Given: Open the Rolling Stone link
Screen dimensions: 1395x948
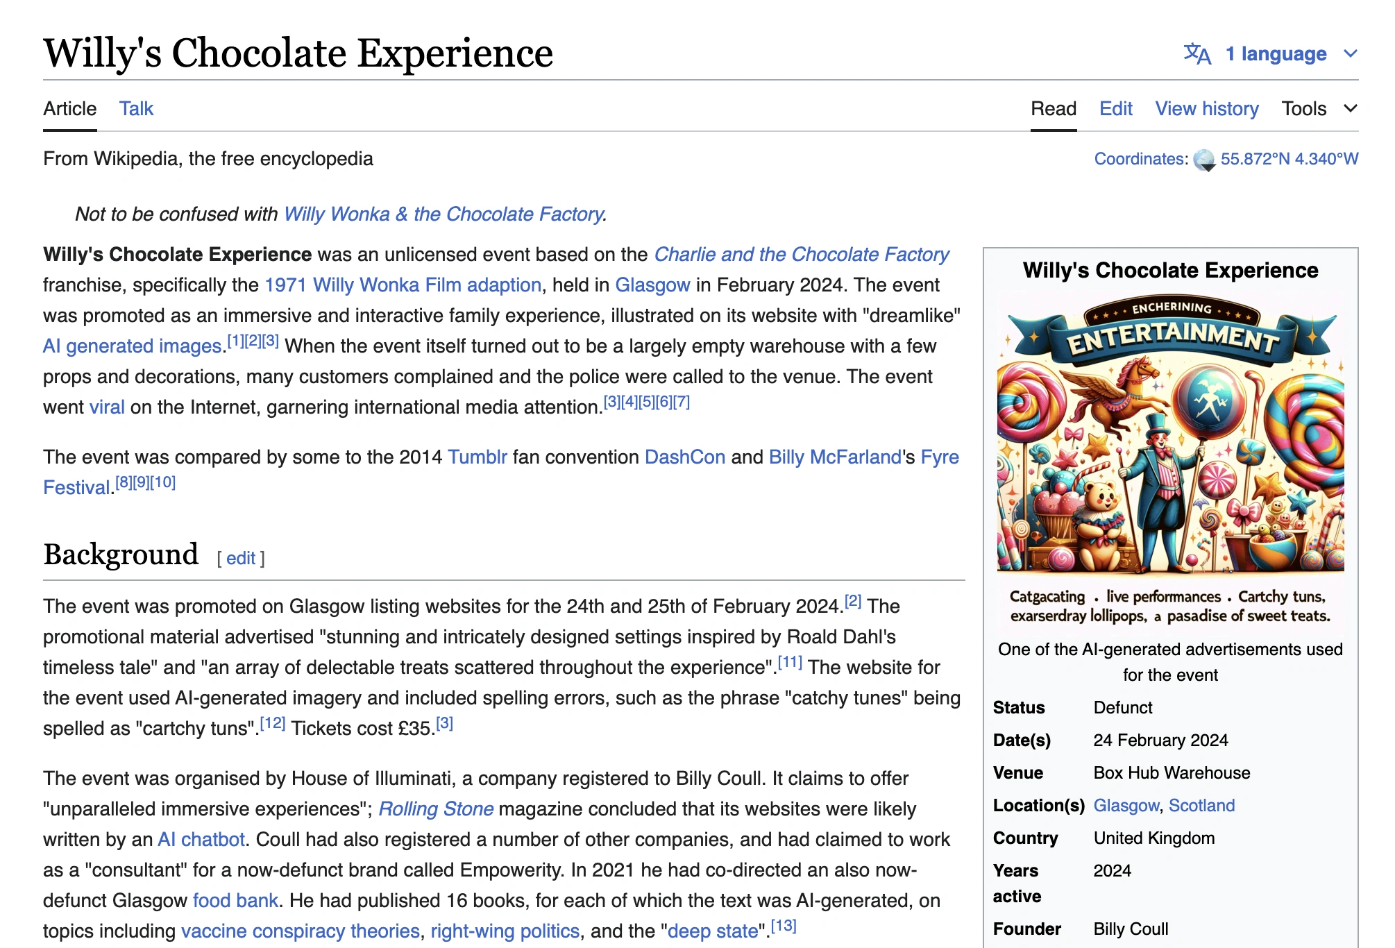Looking at the screenshot, I should pos(436,809).
